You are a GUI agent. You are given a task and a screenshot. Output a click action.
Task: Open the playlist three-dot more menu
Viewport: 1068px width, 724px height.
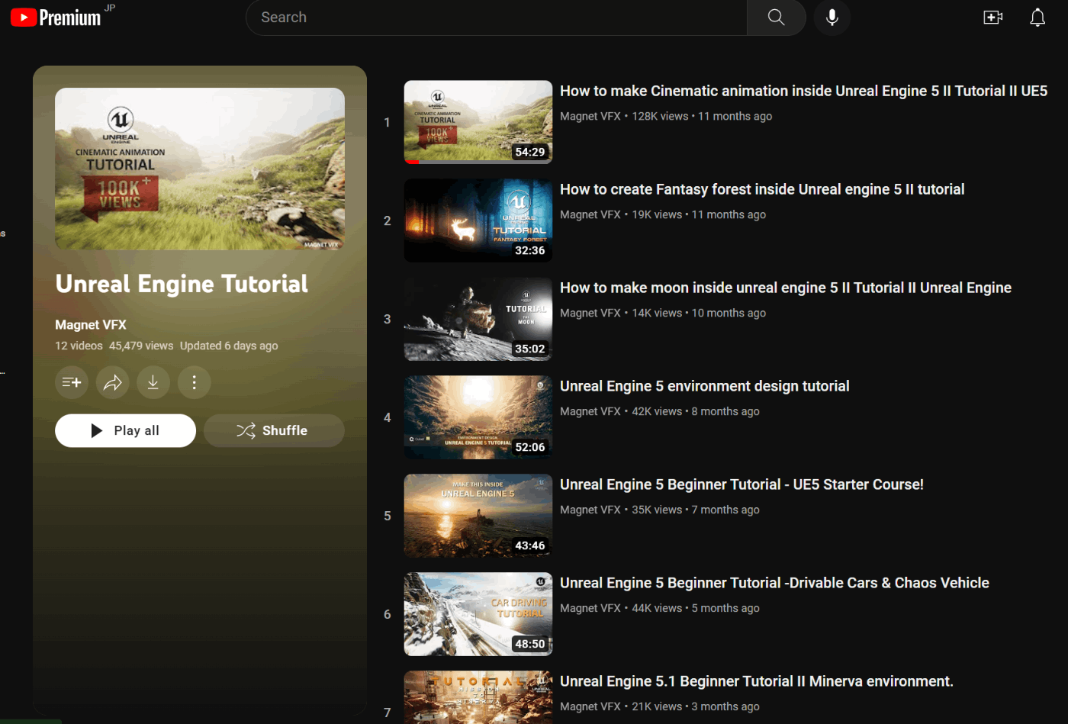tap(195, 382)
